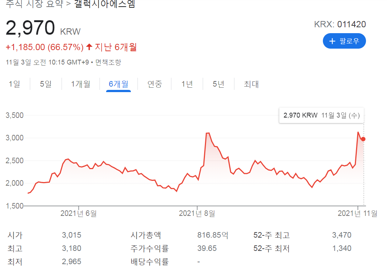Select the 1일 time range tab
Screen dimensions: 387x273
pos(14,84)
